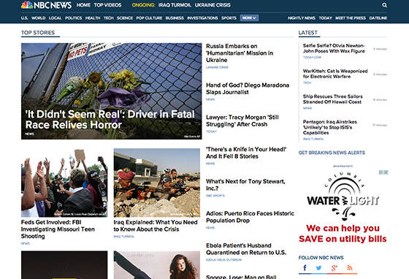The height and width of the screenshot is (279, 409).
Task: Read Ebola patient's husband quarantined story
Action: click(x=246, y=249)
